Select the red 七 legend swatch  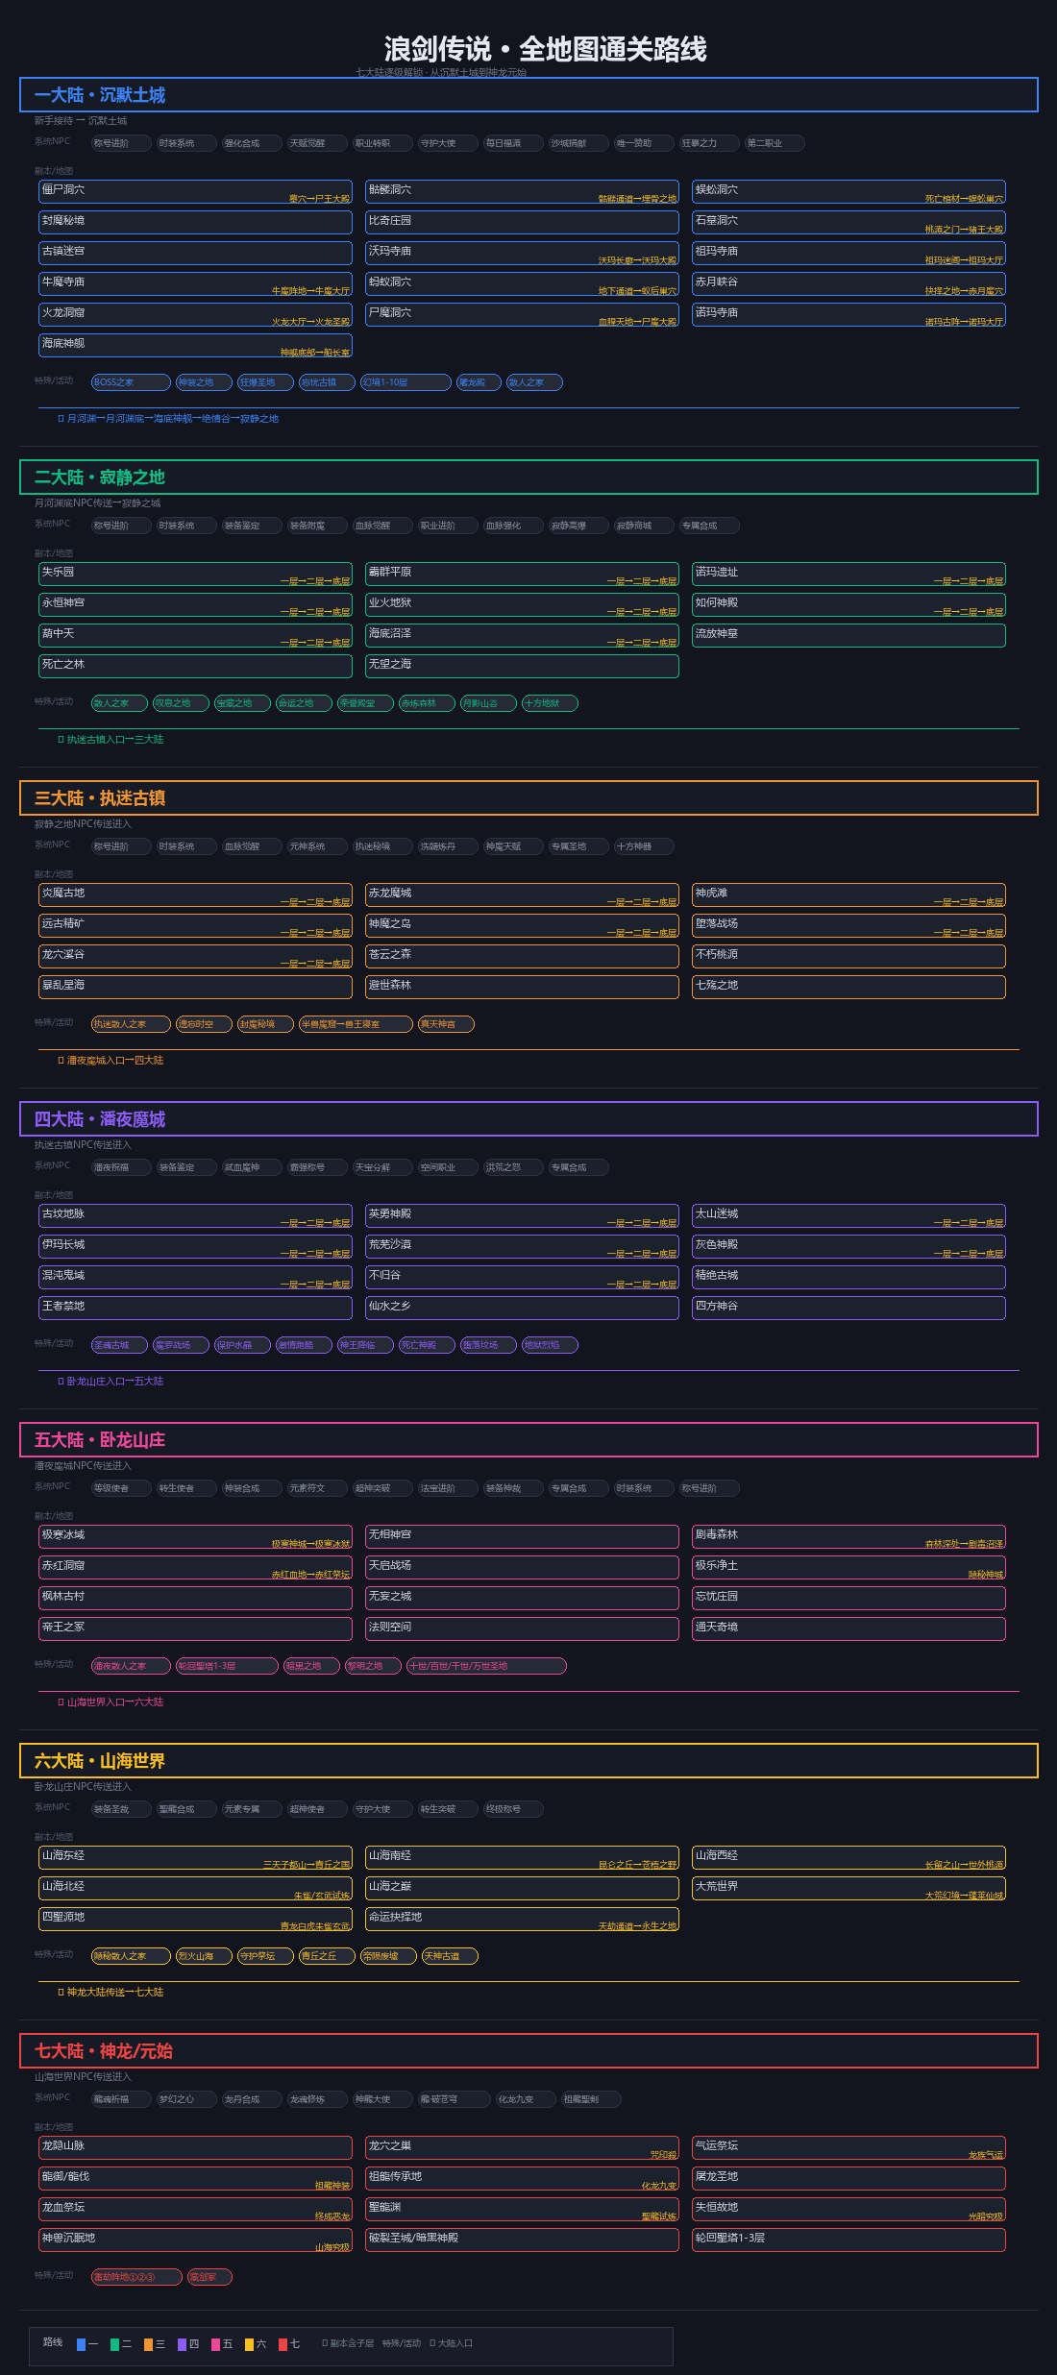(283, 2344)
